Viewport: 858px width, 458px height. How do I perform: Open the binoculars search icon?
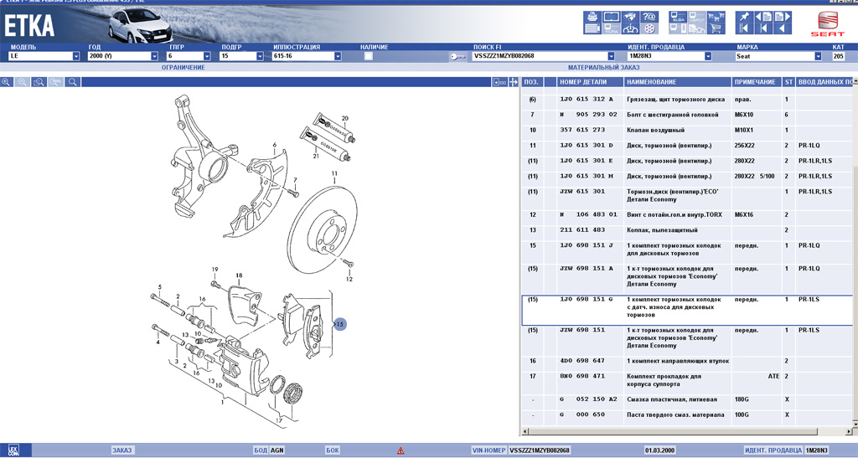point(630,17)
